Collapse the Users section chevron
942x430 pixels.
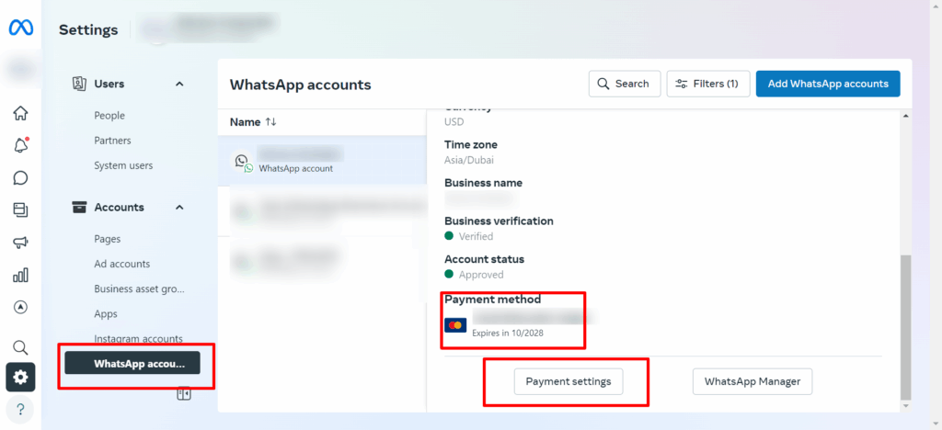(179, 84)
